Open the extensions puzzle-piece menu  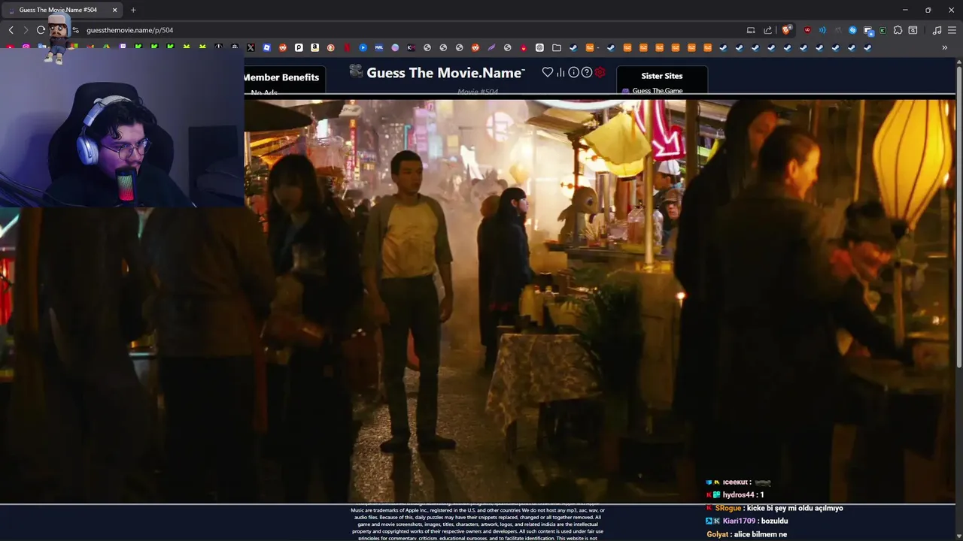point(898,30)
